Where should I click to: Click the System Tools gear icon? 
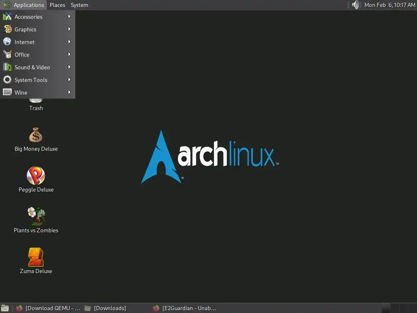coord(7,79)
